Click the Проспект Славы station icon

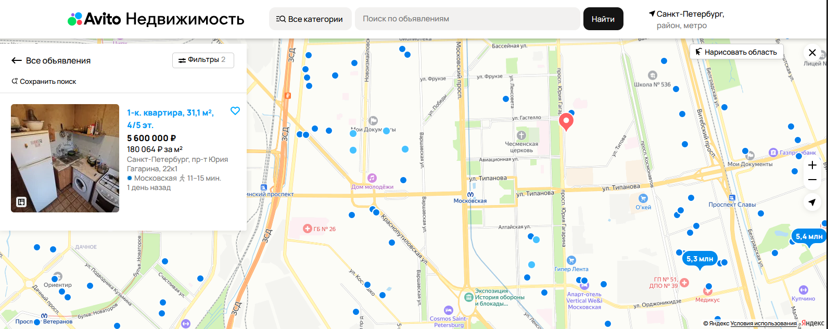pyautogui.click(x=732, y=198)
